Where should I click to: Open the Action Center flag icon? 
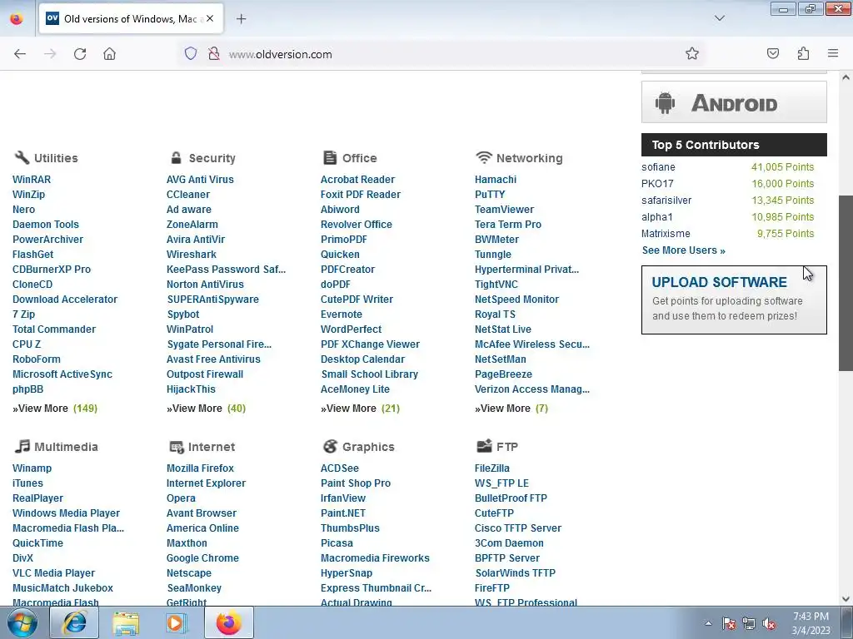(729, 624)
